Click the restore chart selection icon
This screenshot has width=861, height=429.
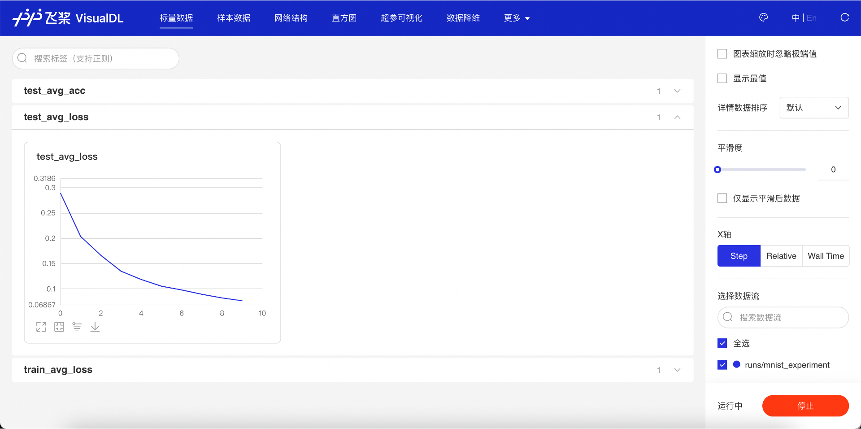59,327
